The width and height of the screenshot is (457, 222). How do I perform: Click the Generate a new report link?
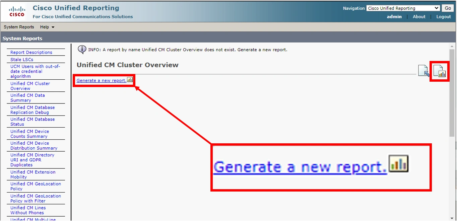[x=101, y=80]
